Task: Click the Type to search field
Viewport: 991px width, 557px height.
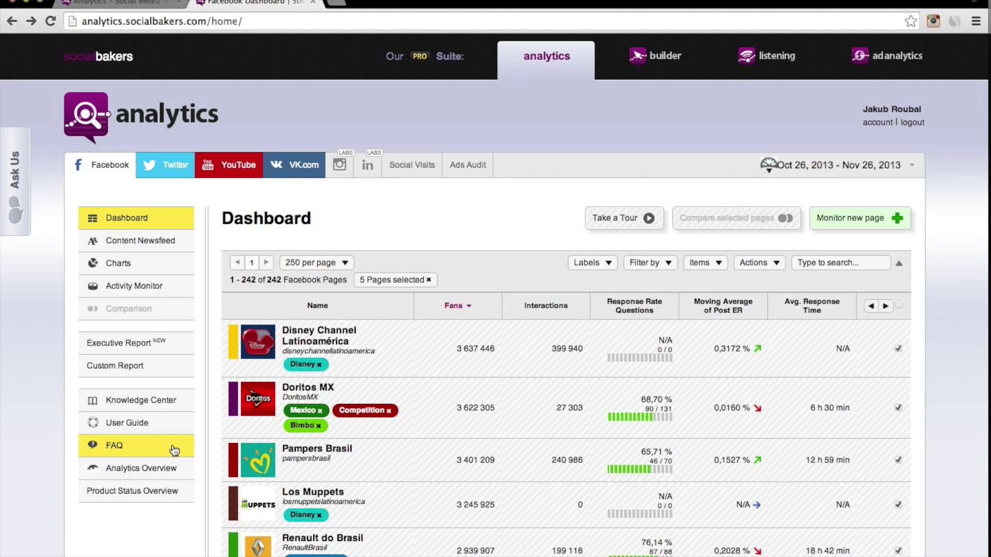Action: (841, 263)
